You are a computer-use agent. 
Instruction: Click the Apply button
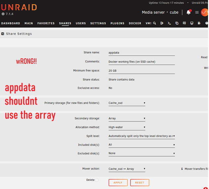pyautogui.click(x=118, y=182)
